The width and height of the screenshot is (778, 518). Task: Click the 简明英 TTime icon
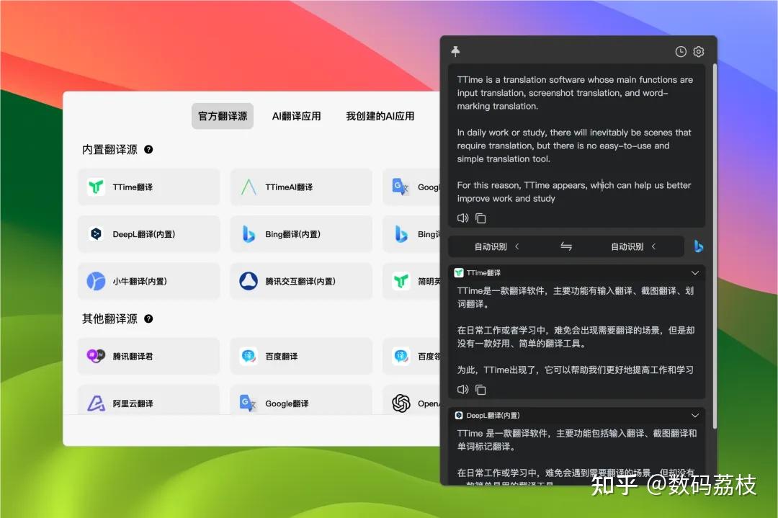click(401, 281)
